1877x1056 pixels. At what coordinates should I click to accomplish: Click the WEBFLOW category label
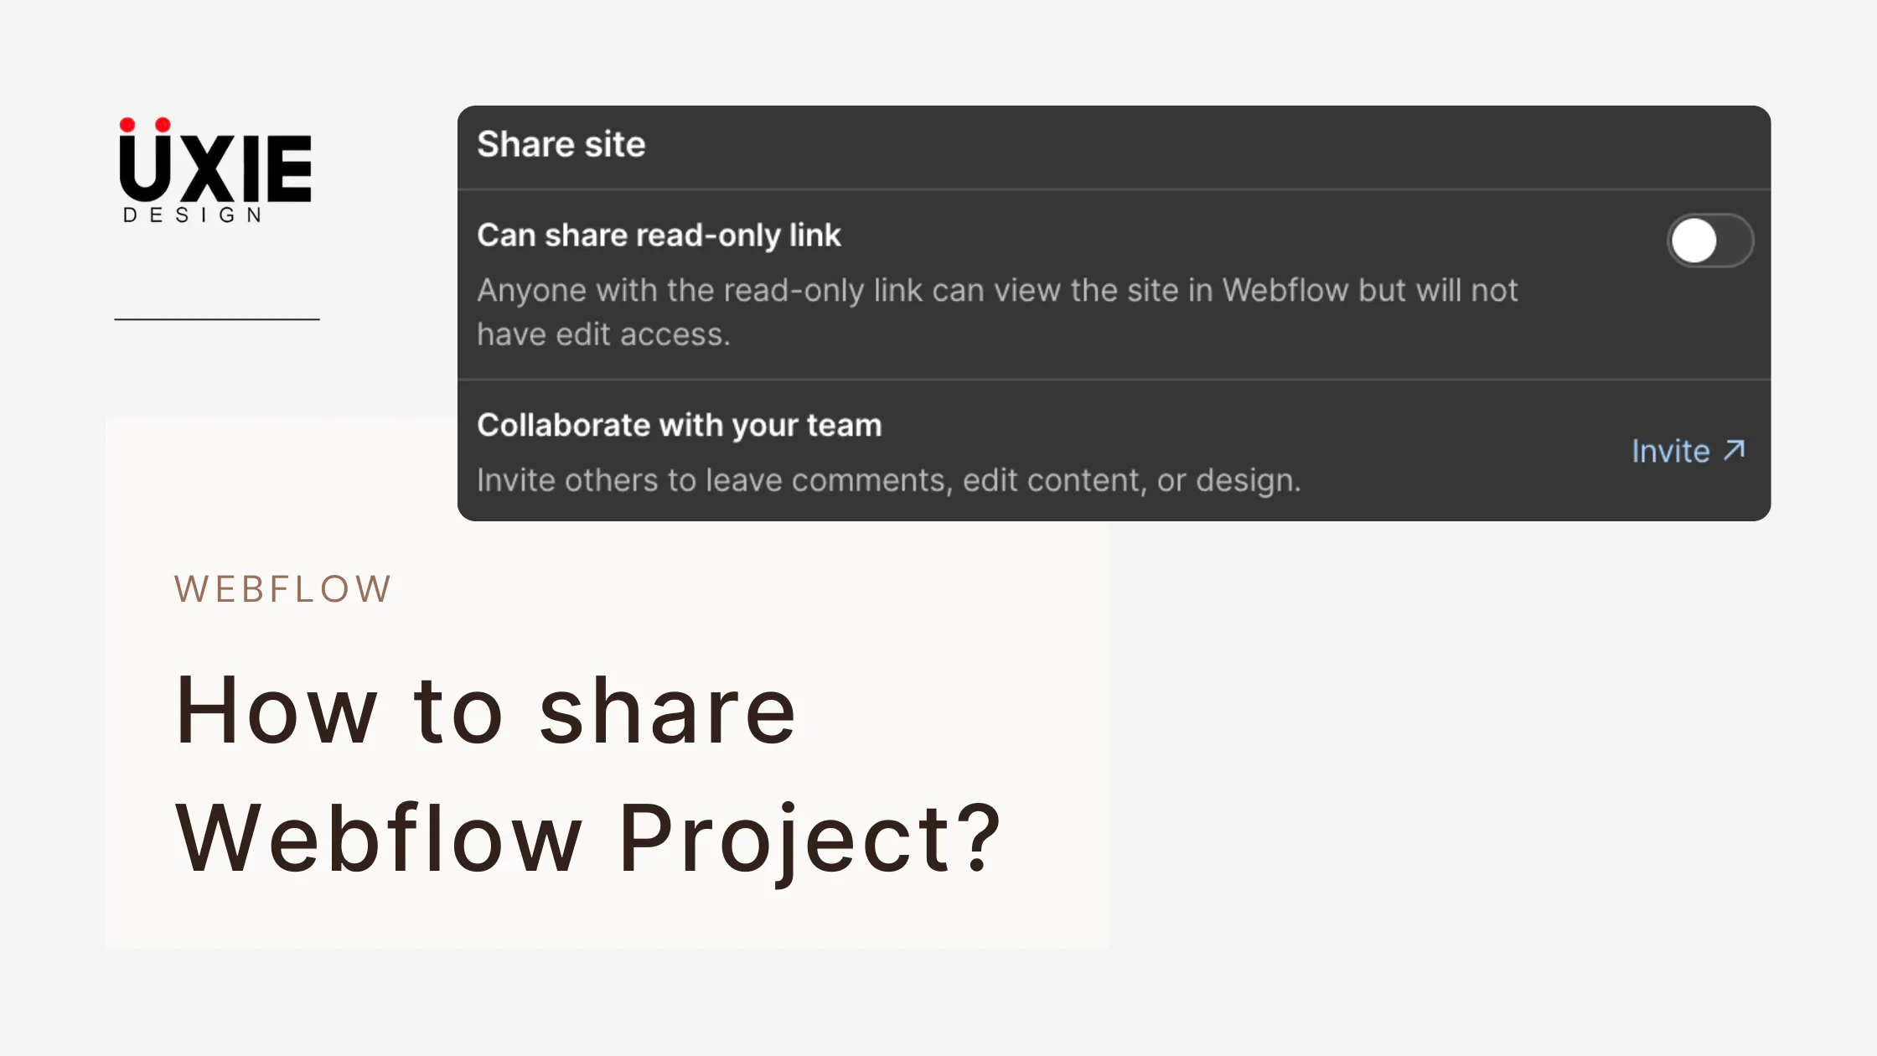coord(283,589)
